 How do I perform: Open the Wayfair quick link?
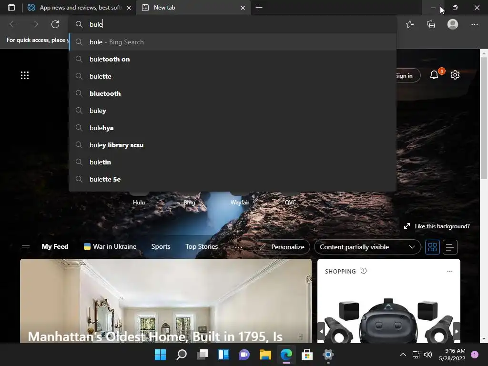pos(240,202)
